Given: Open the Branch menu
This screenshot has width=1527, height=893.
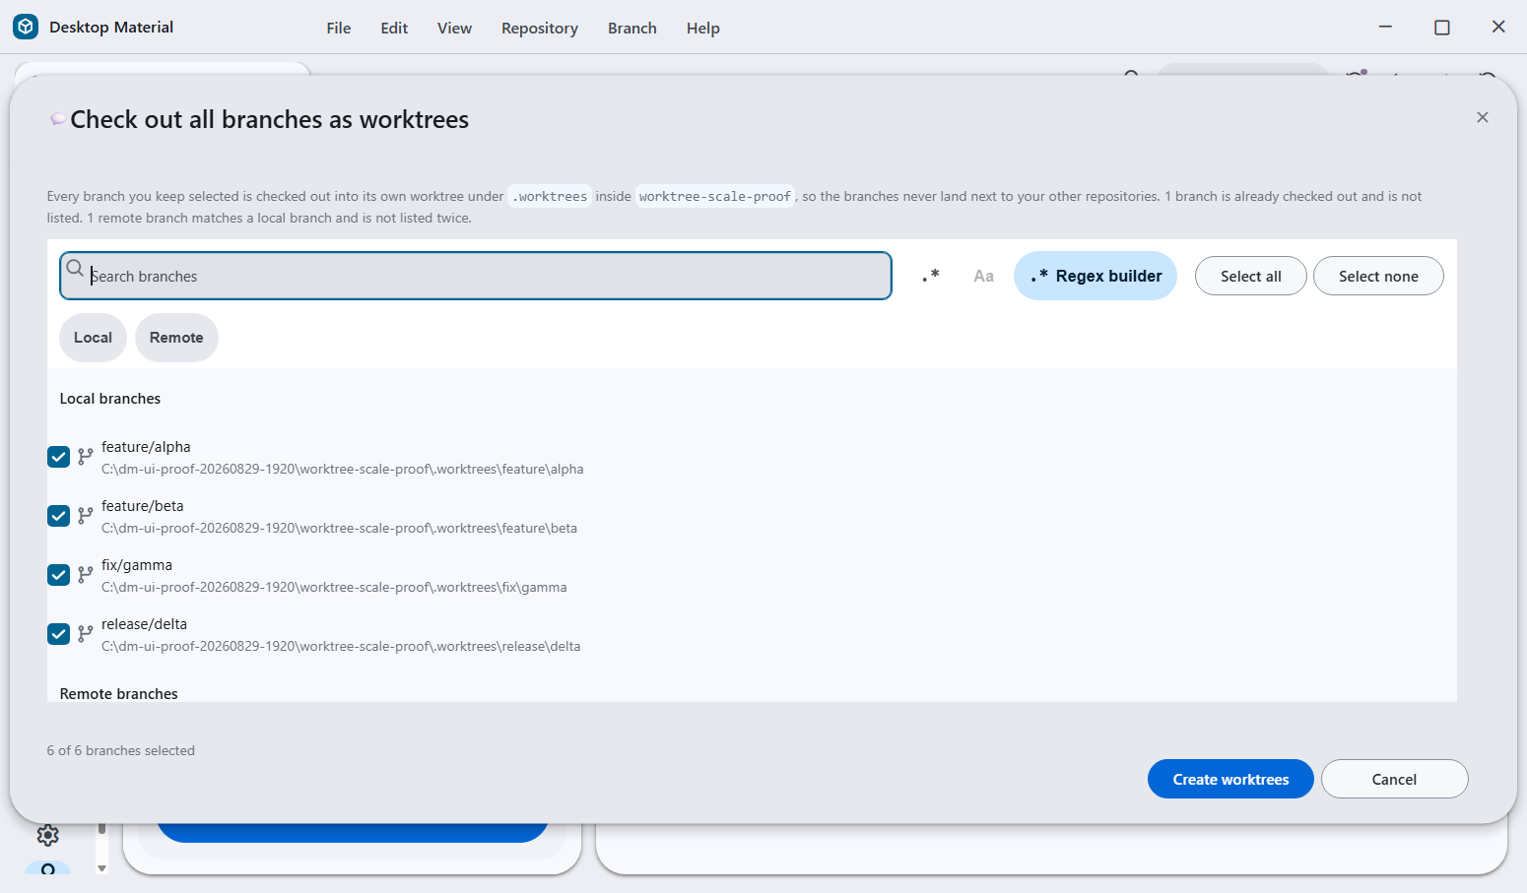Looking at the screenshot, I should 632,28.
